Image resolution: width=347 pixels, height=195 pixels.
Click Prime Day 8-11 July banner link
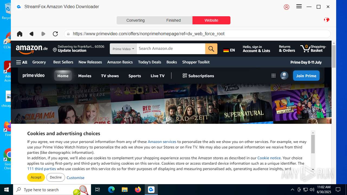point(306,62)
